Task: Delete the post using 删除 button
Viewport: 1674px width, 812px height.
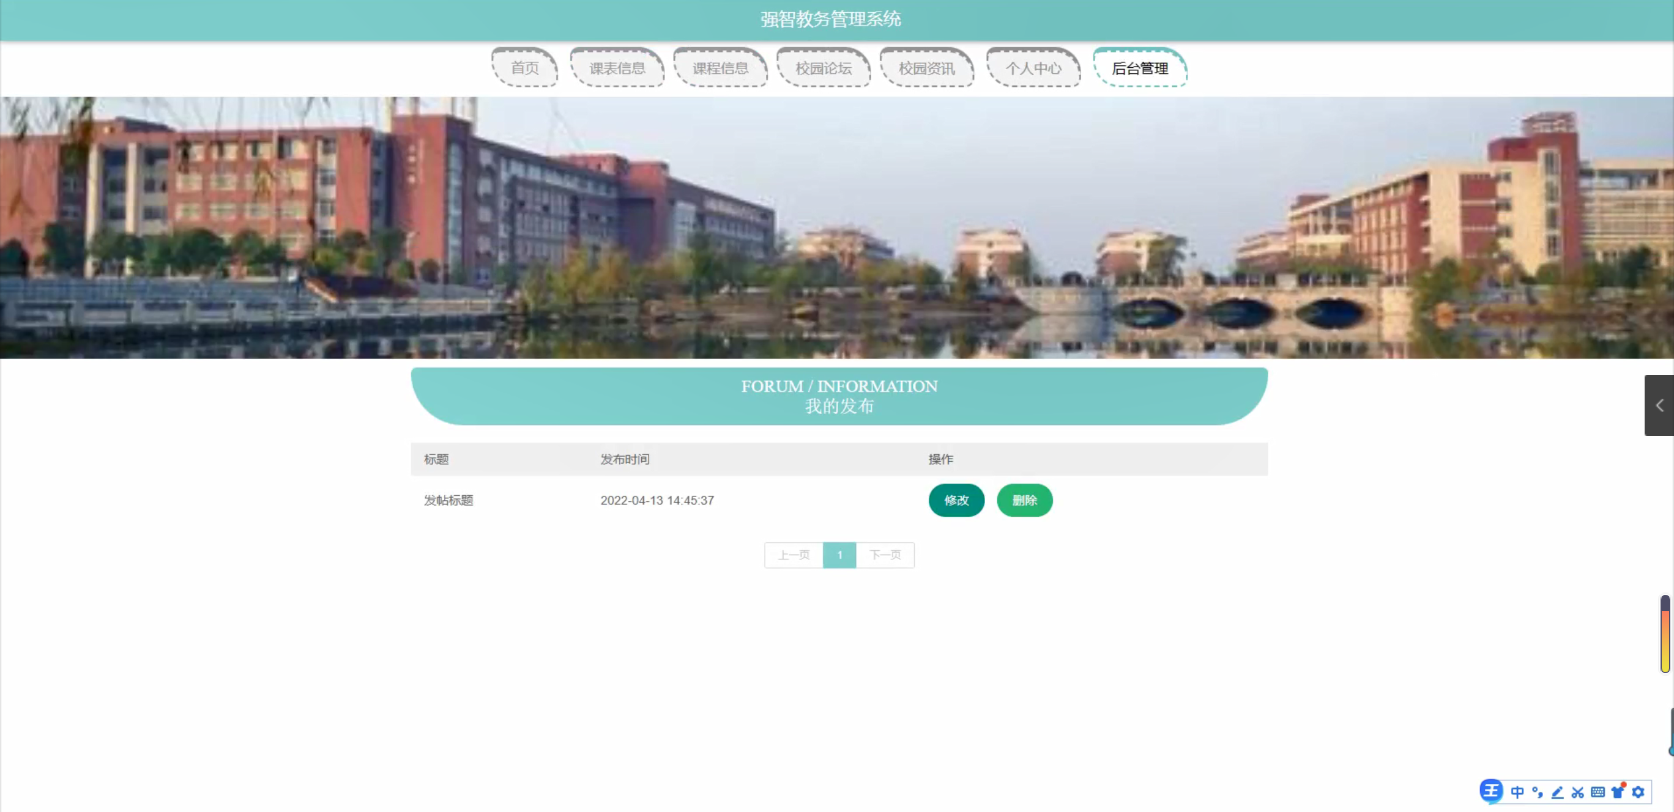Action: click(x=1024, y=500)
